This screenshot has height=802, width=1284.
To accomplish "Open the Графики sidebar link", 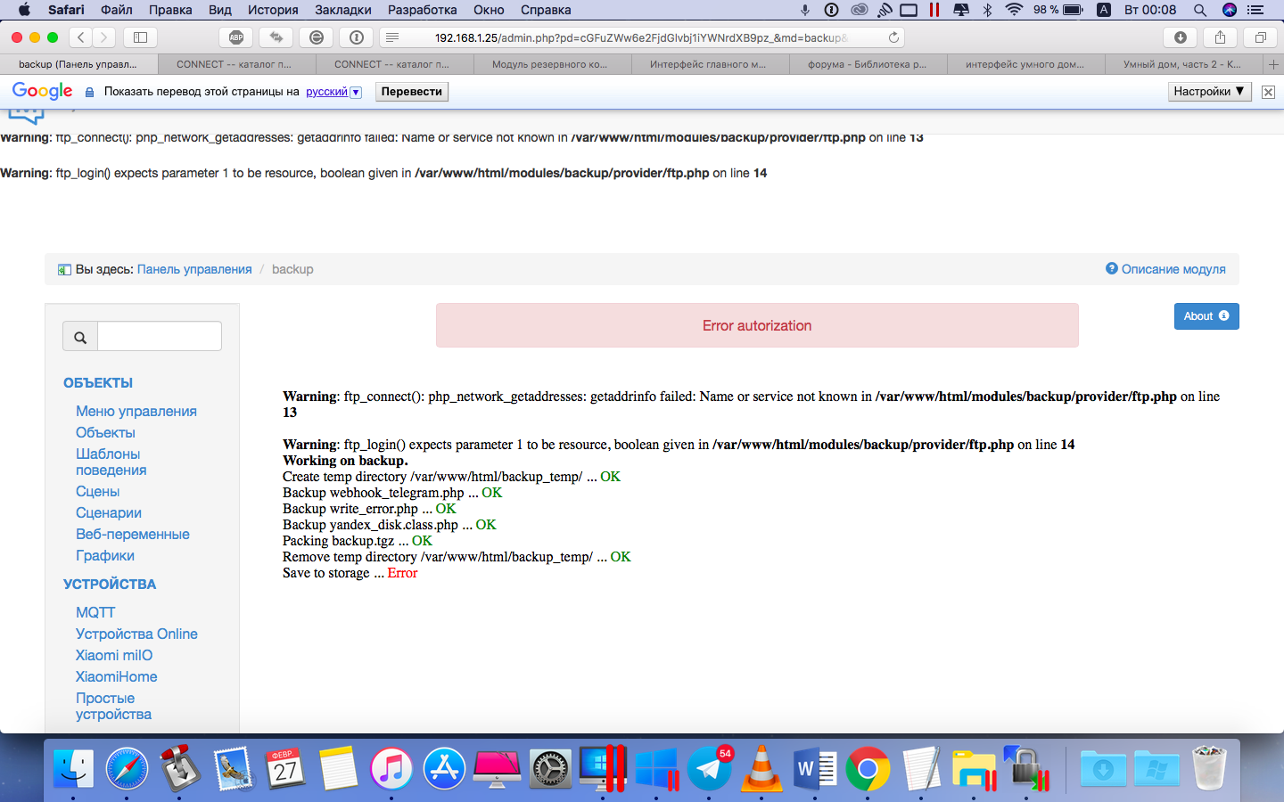I will pos(105,555).
